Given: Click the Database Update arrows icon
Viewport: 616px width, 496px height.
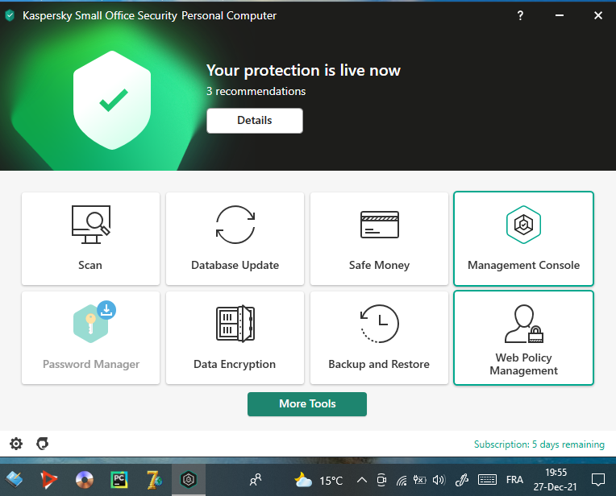Looking at the screenshot, I should [x=235, y=225].
